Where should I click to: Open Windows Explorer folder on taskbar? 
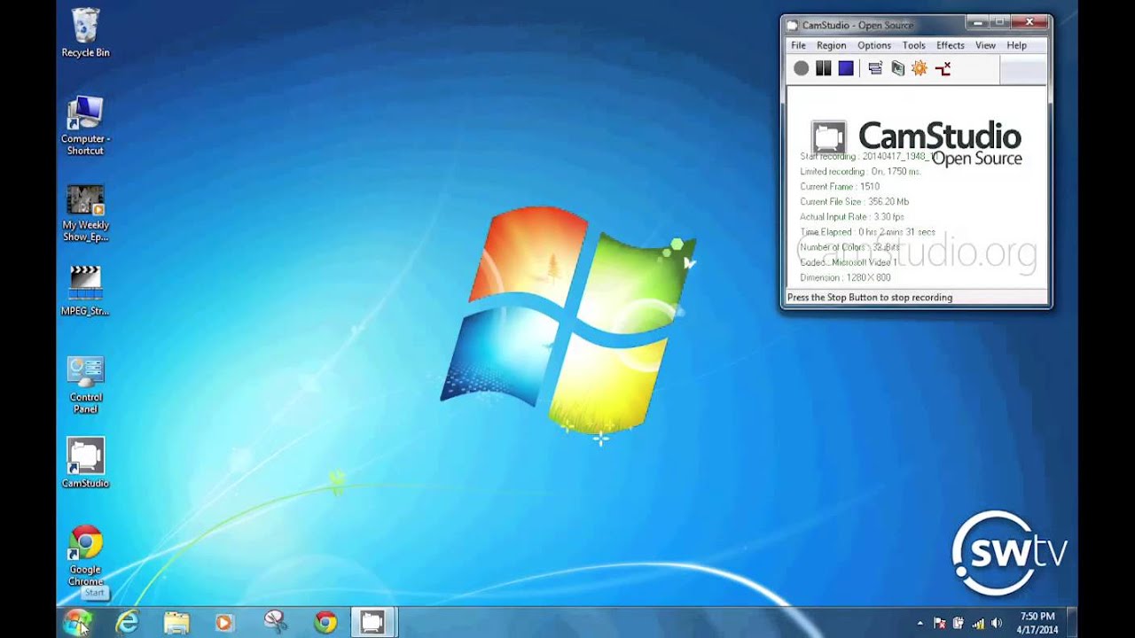click(x=176, y=623)
